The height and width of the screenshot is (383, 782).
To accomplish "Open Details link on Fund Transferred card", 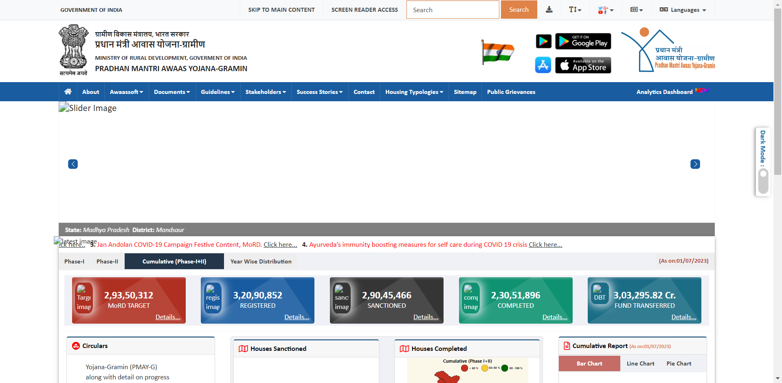I will [x=684, y=317].
